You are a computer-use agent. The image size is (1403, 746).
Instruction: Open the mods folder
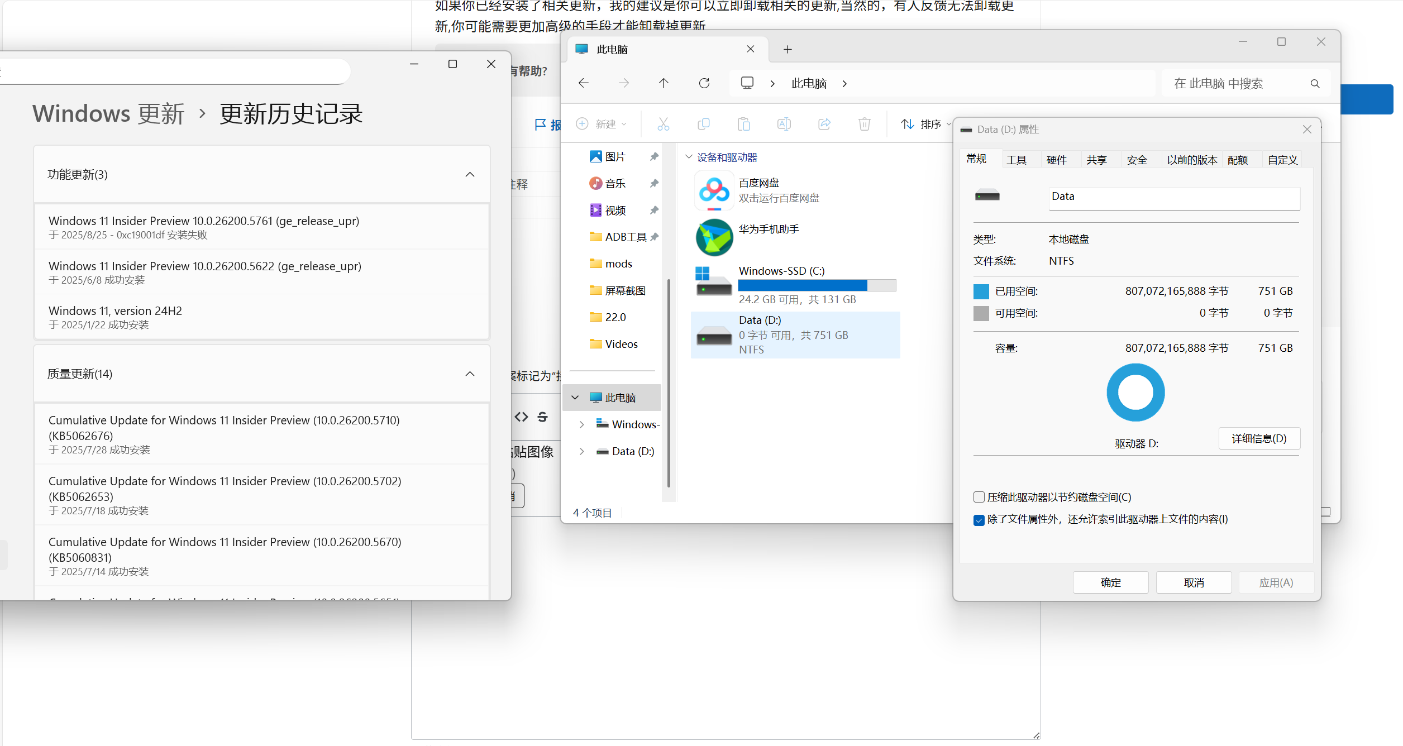point(611,264)
